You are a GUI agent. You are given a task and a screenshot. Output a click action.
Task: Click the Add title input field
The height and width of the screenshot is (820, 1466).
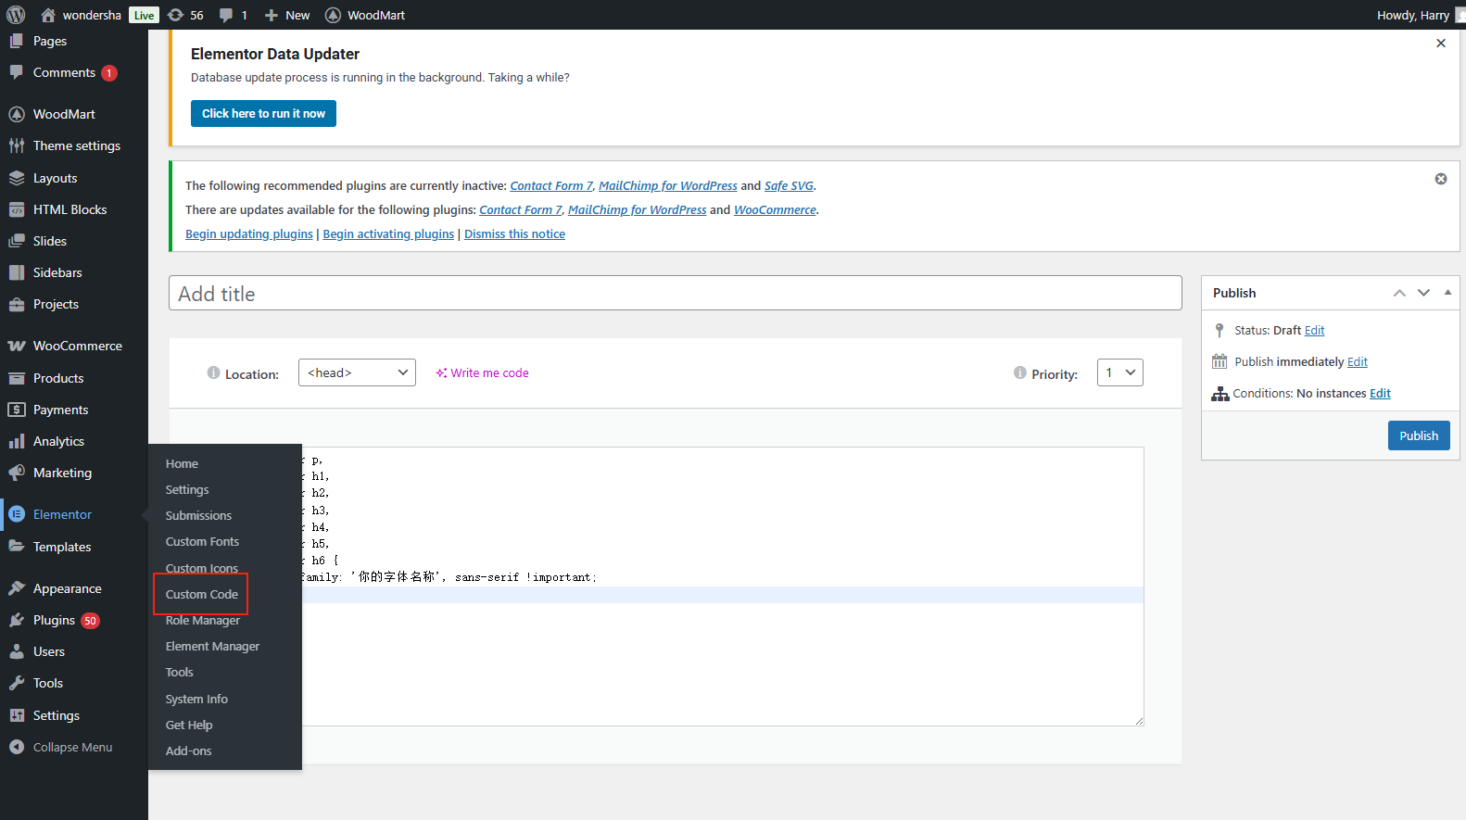[x=675, y=294]
